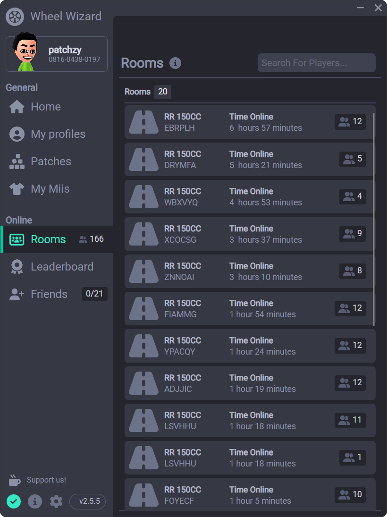Open the Leaderboard page
Viewport: 387px width, 517px height.
coord(57,267)
